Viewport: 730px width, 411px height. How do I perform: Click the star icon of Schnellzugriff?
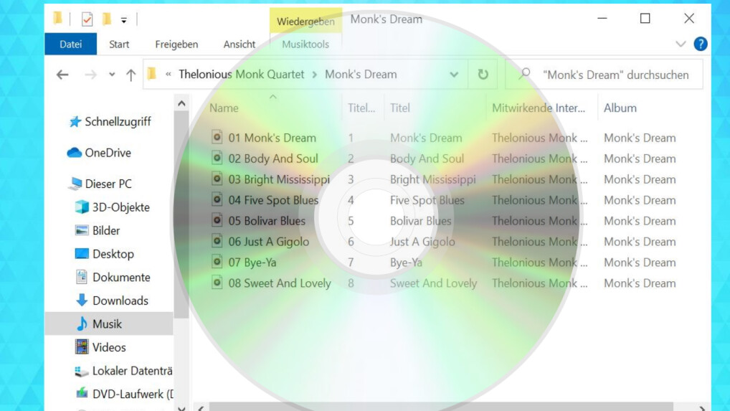tap(75, 122)
